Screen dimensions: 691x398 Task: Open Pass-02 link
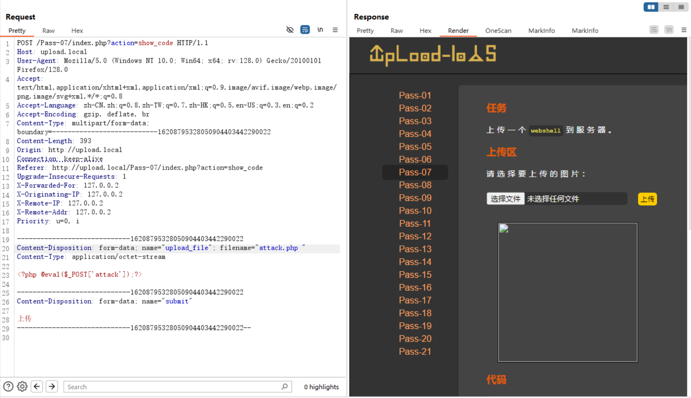[415, 108]
